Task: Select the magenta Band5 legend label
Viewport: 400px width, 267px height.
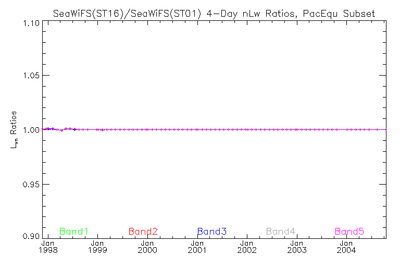Action: [x=349, y=232]
